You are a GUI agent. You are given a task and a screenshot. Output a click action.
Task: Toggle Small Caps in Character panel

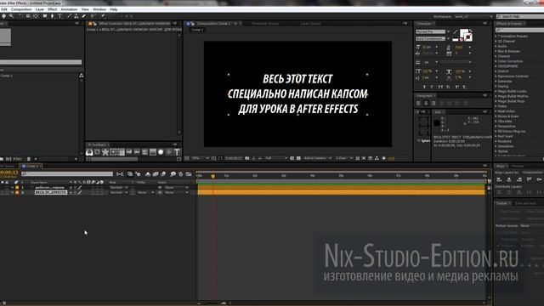click(x=448, y=87)
